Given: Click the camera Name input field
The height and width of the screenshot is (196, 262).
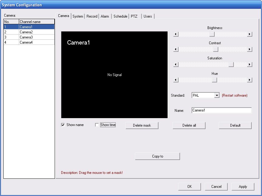Looking at the screenshot, I should coord(221,111).
